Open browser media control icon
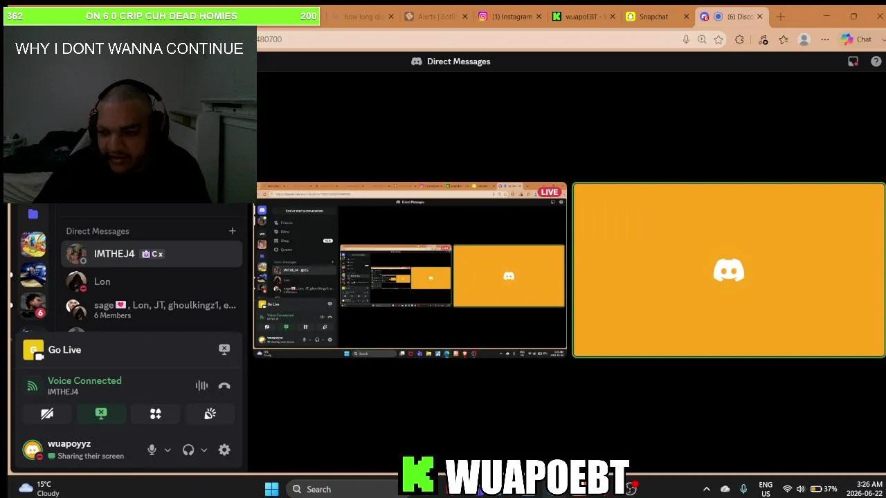The height and width of the screenshot is (498, 886). click(763, 39)
